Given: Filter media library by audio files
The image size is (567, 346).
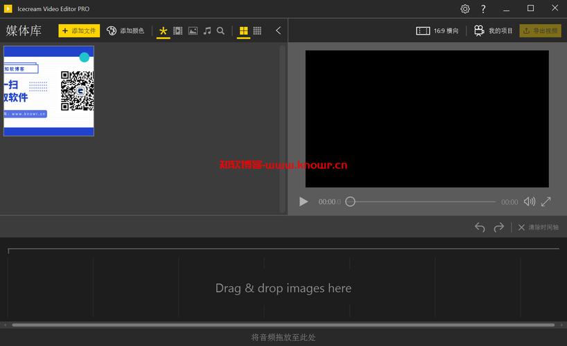Looking at the screenshot, I should [207, 30].
